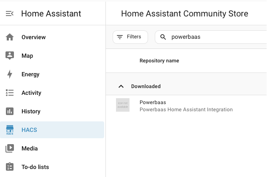Viewport: 267px width, 177px height.
Task: Click the Home Assistant Community Store heading
Action: (185, 13)
